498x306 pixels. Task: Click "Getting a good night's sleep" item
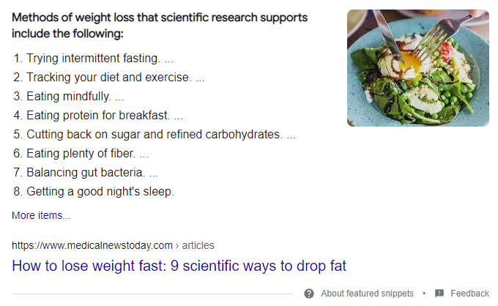click(100, 192)
